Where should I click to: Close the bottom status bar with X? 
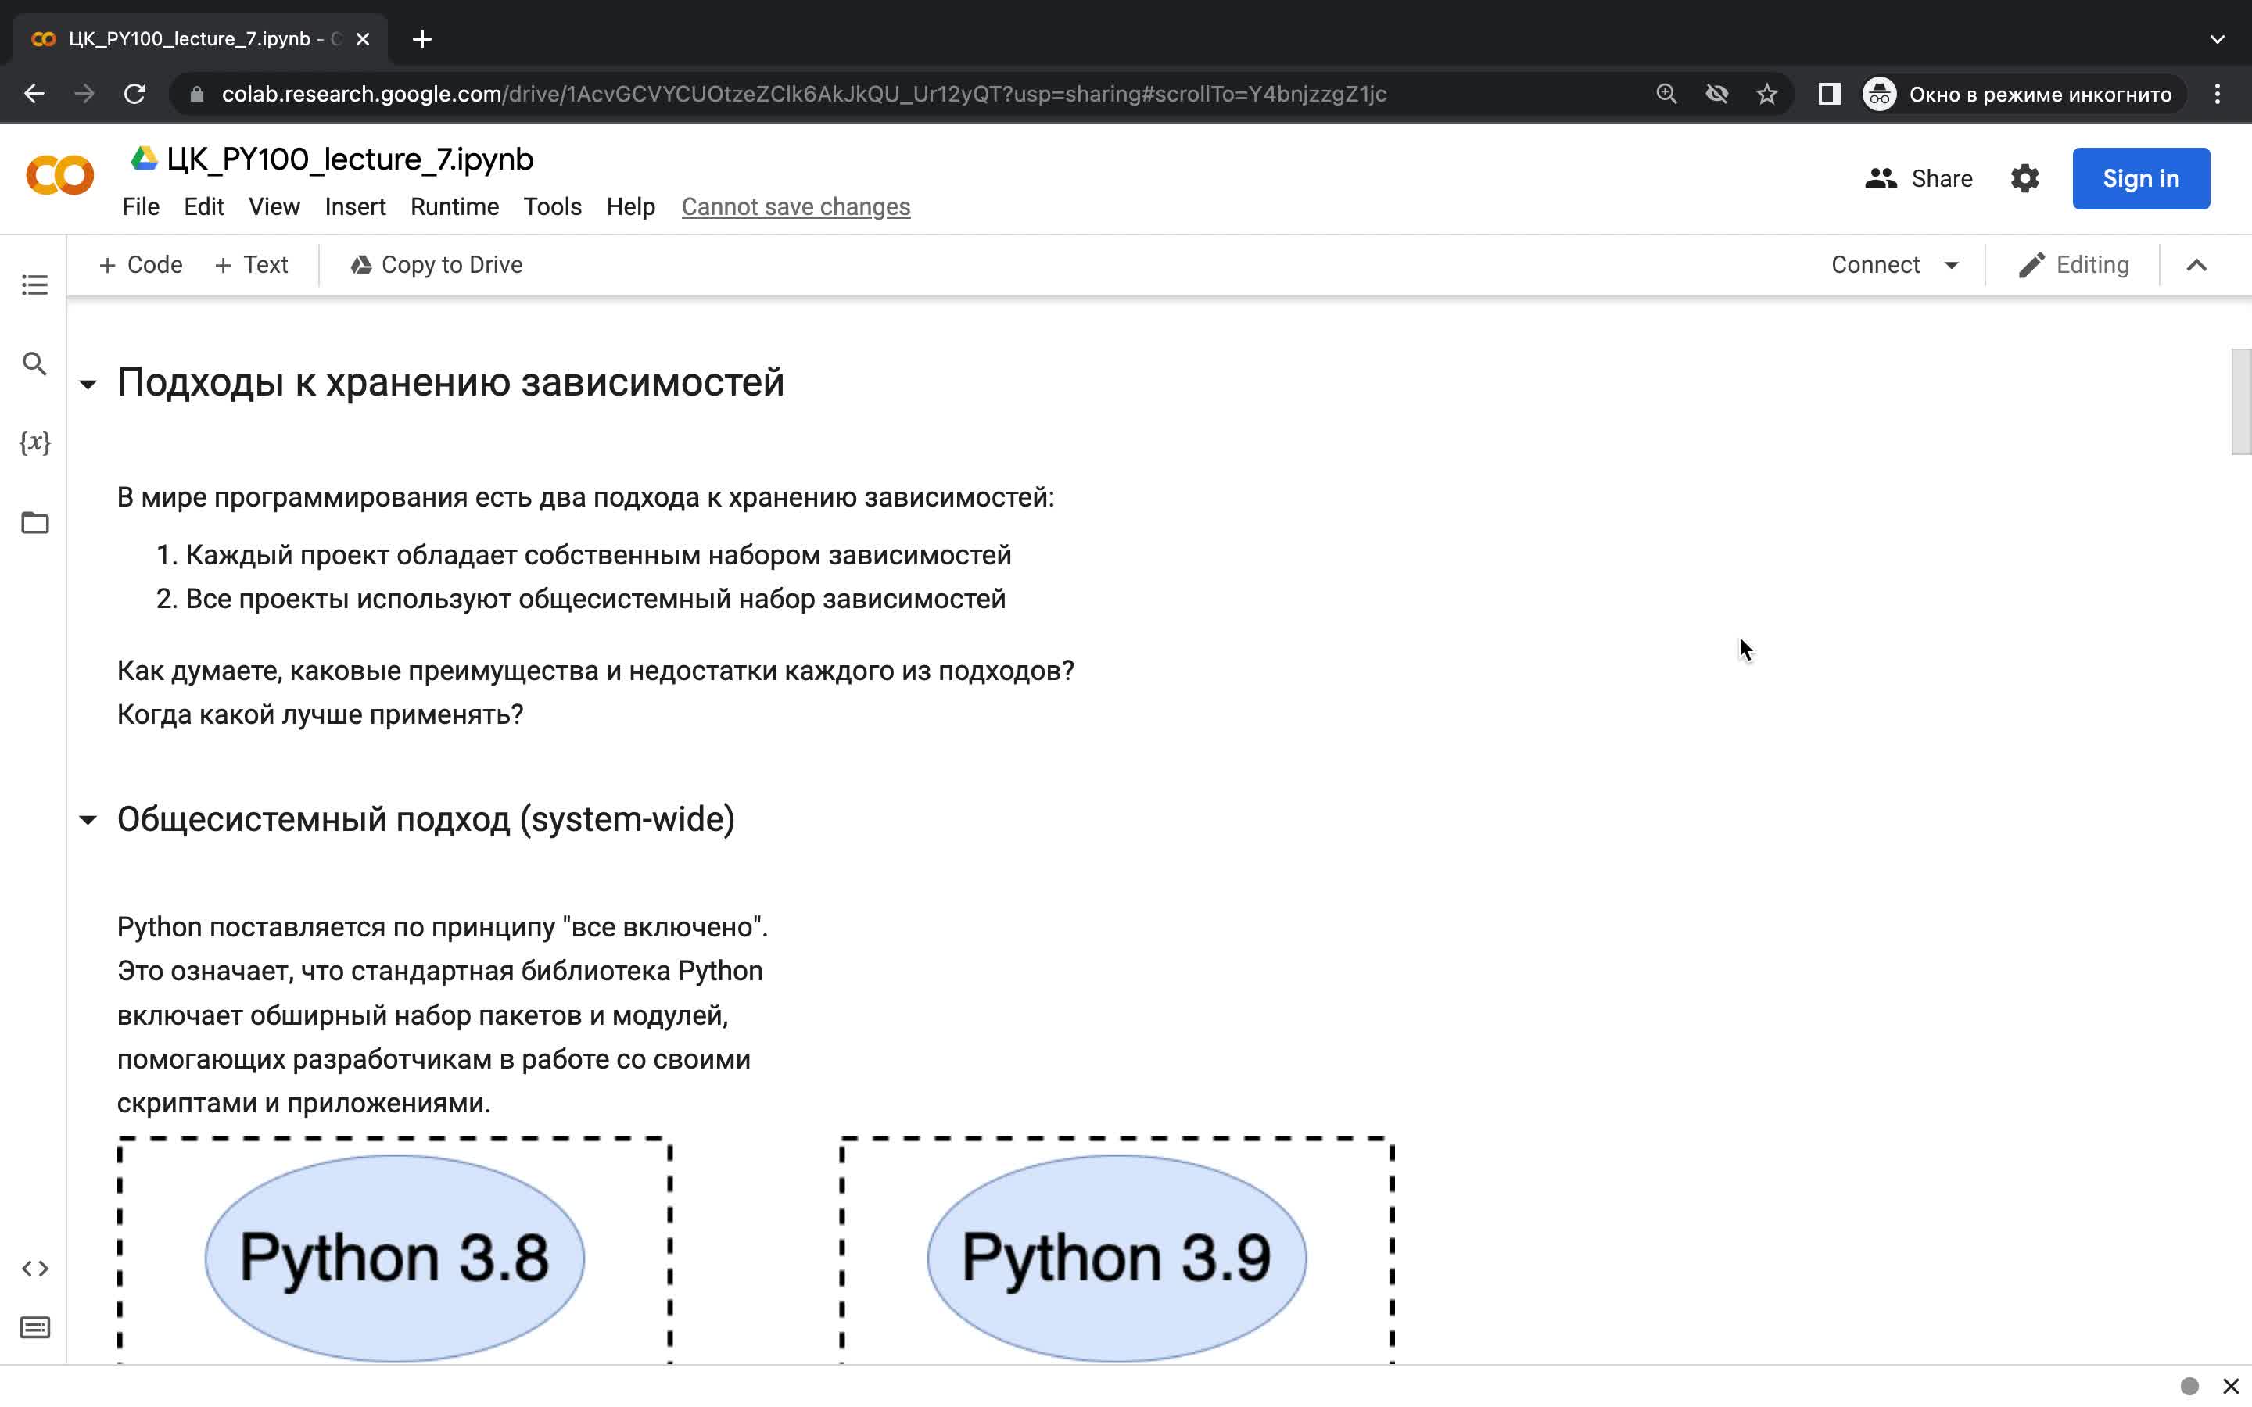[2231, 1387]
